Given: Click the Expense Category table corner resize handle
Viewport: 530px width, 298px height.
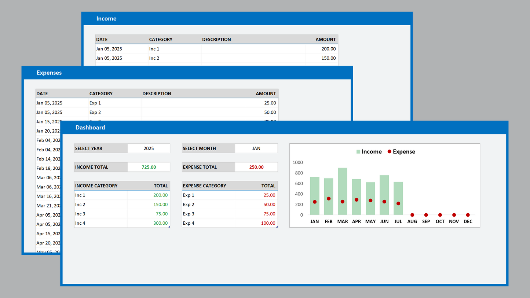Looking at the screenshot, I should [277, 227].
